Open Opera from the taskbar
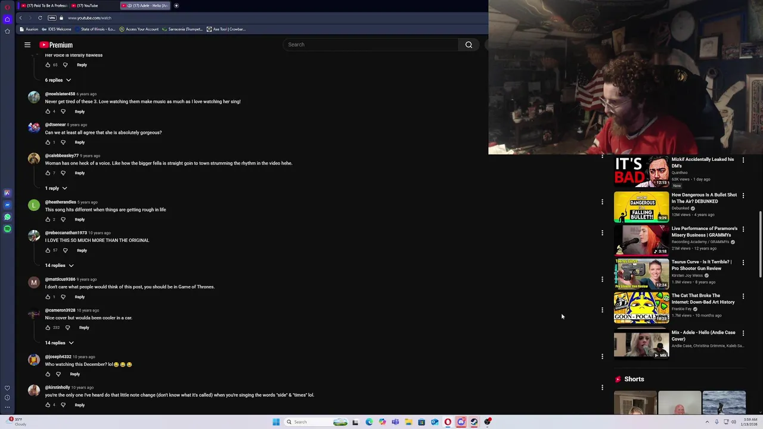Screen dimensions: 763x429 pyautogui.click(x=448, y=422)
